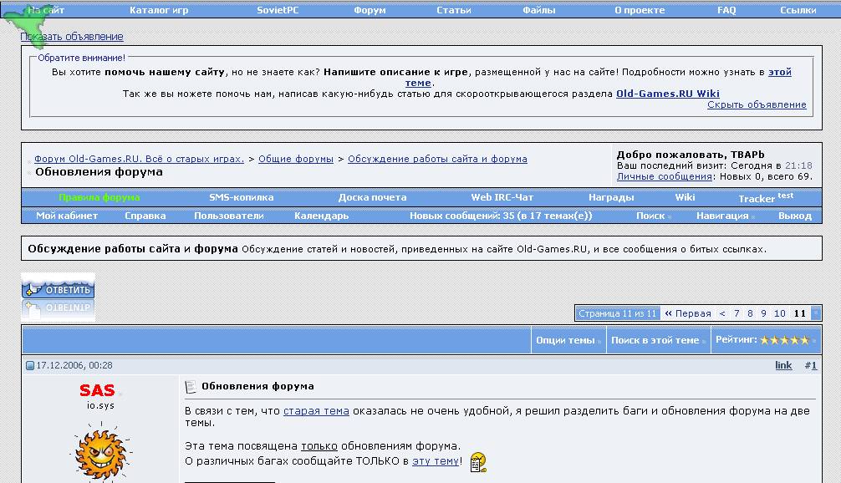This screenshot has height=483, width=841.
Task: Click Выход to log out
Action: pyautogui.click(x=795, y=216)
